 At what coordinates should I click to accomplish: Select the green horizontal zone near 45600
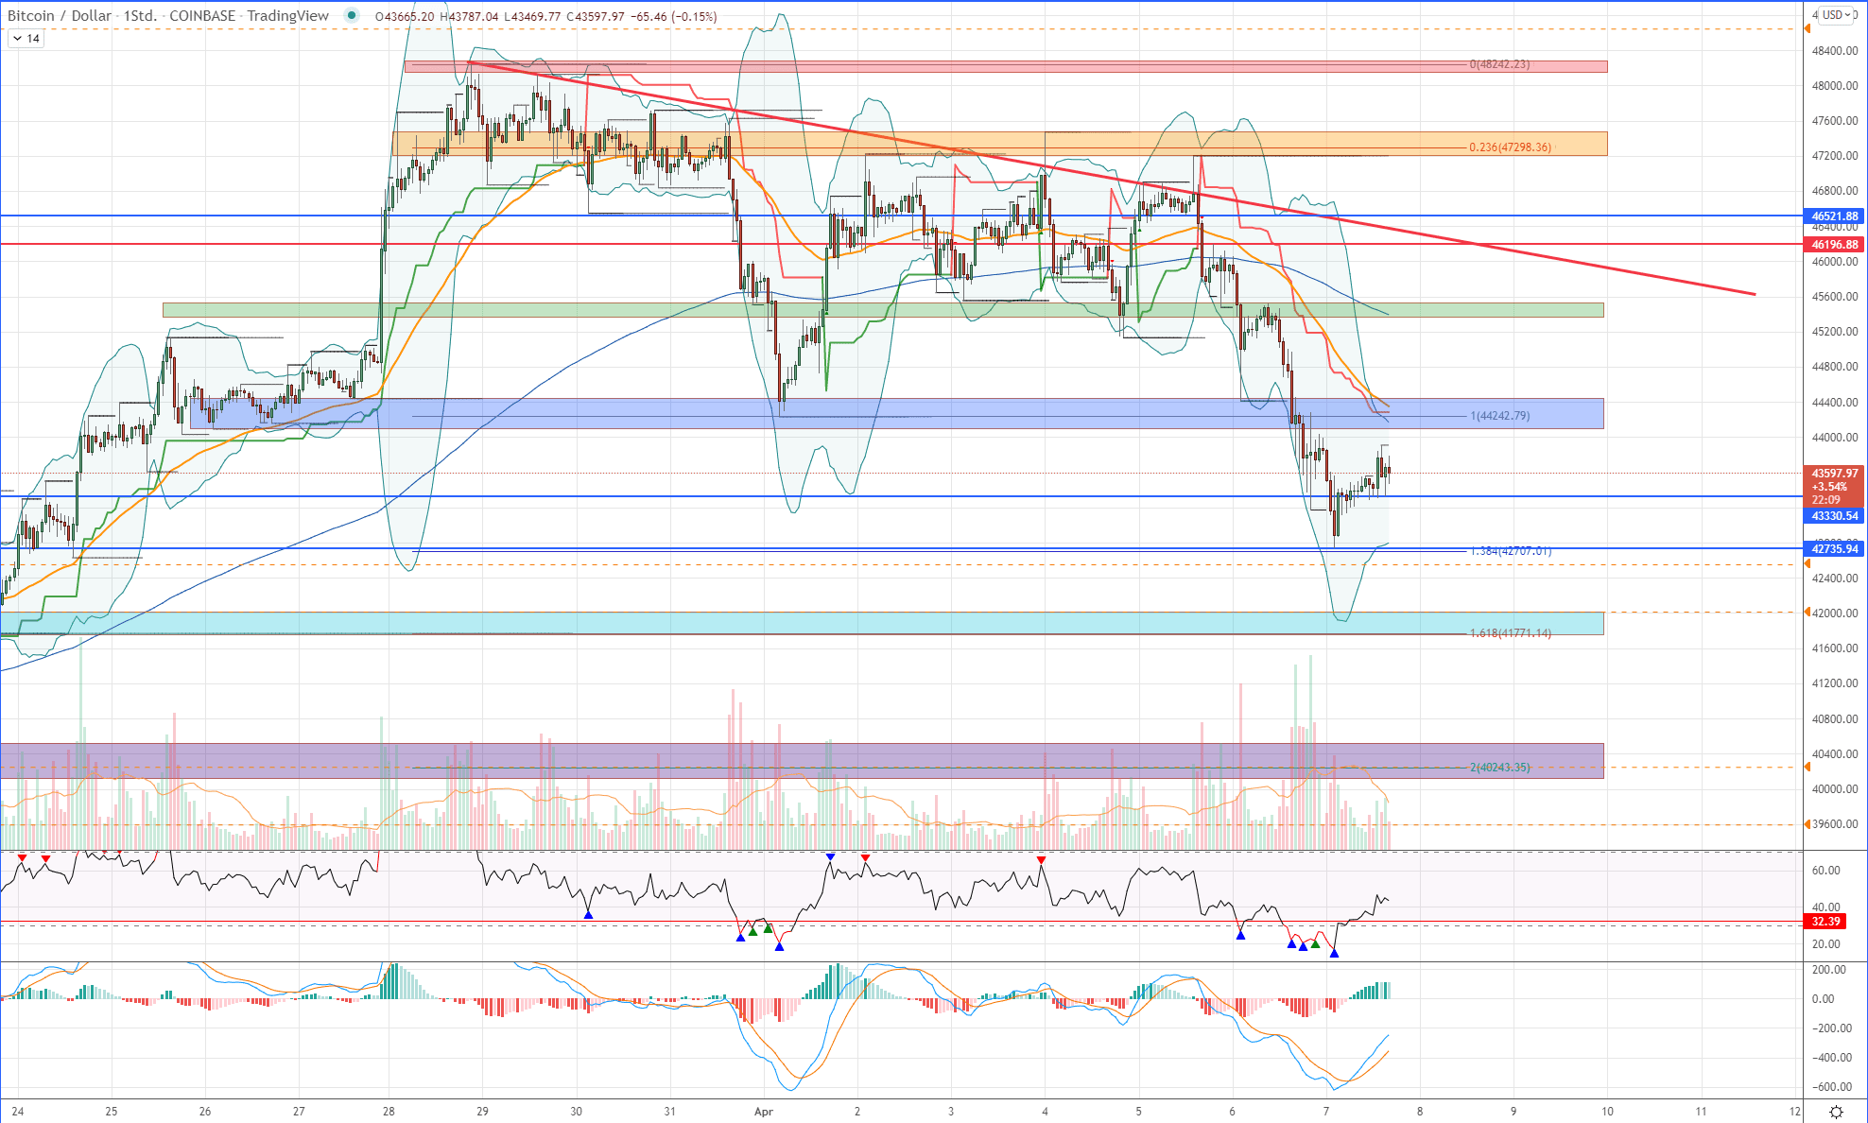point(883,310)
